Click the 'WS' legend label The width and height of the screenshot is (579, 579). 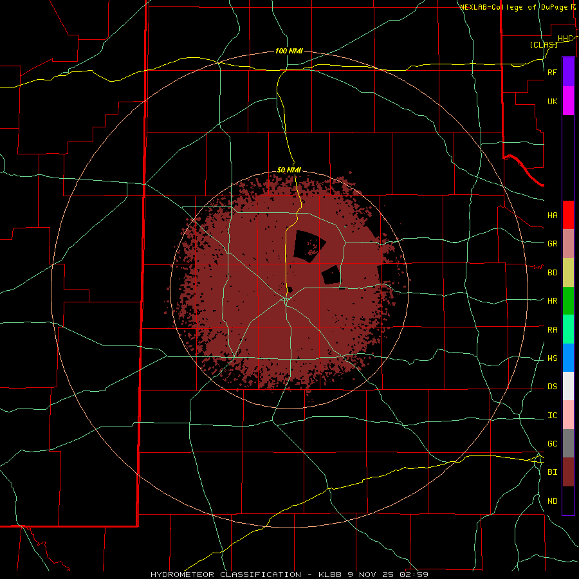coord(553,358)
